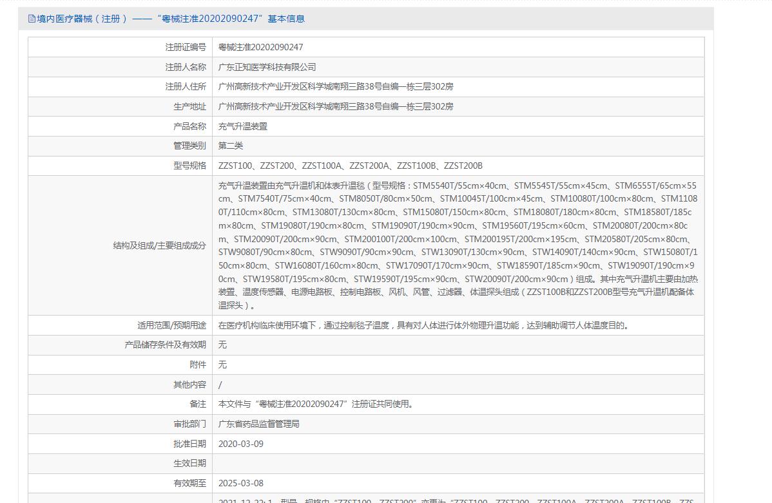Select company name 广东正知医学科技有限公司
This screenshot has height=503, width=772.
(x=267, y=67)
